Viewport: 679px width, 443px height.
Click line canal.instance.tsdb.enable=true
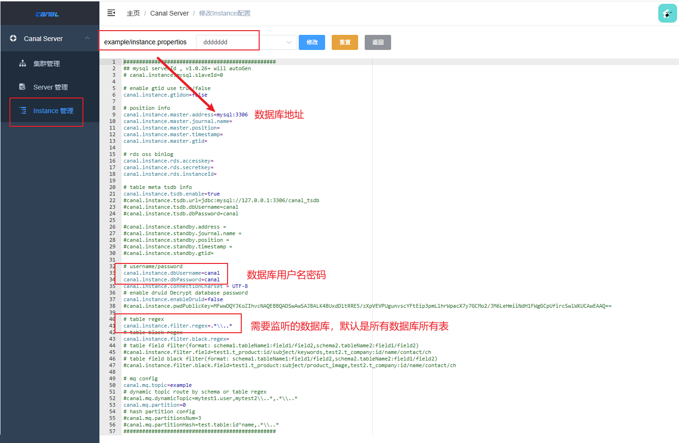[x=172, y=194]
